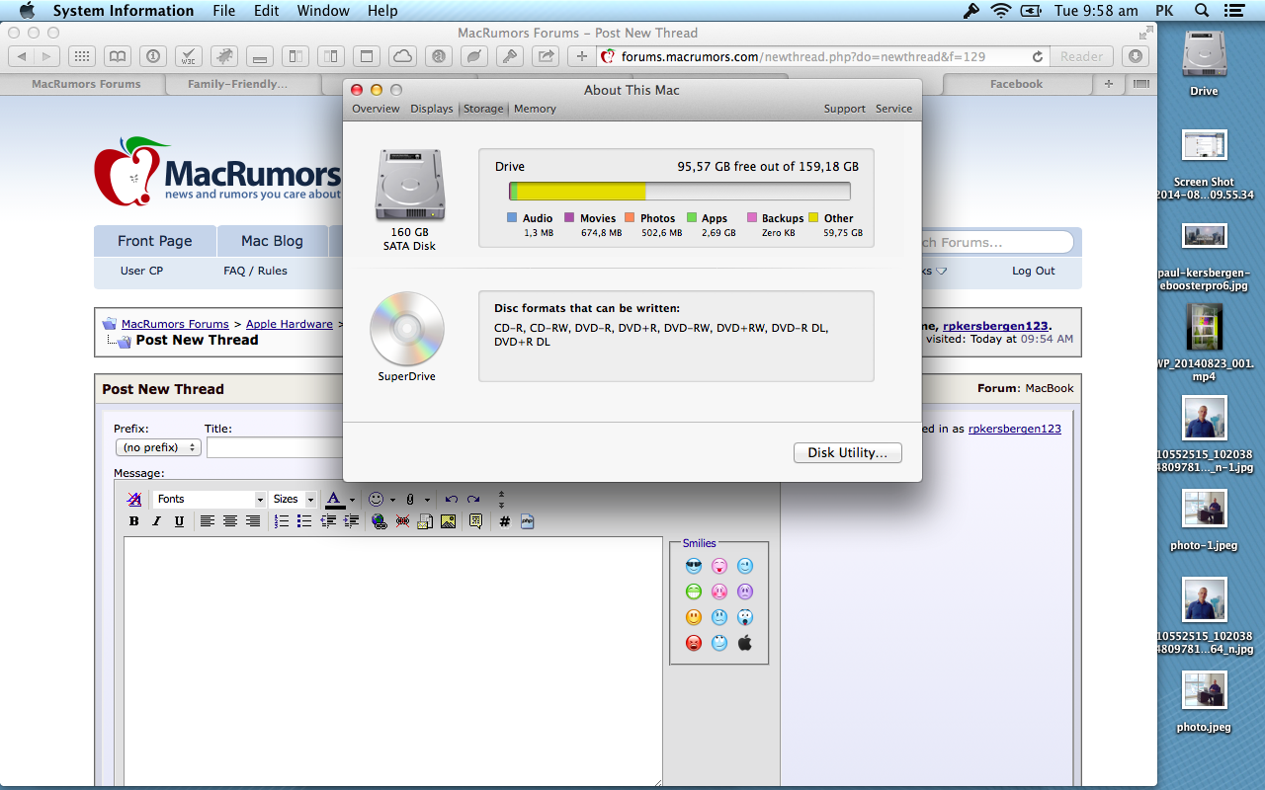This screenshot has width=1265, height=790.
Task: Click Safari's Top Sites grid icon
Action: coord(83,56)
